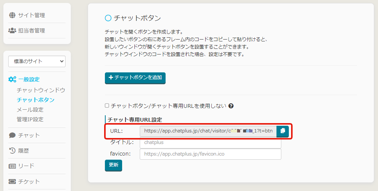Viewport: 378px width, 191px height.
Task: Go to メール設定 in sidebar
Action: [30, 110]
